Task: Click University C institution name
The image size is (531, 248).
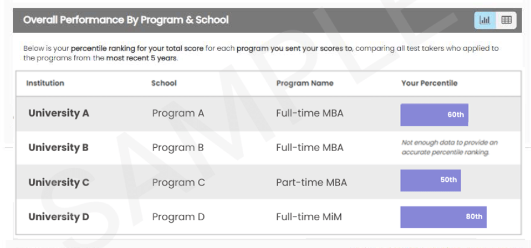Action: coord(59,182)
